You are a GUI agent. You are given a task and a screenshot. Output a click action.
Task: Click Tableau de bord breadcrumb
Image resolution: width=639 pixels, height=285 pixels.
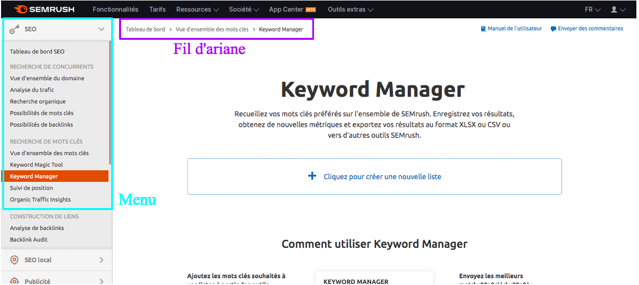click(145, 29)
